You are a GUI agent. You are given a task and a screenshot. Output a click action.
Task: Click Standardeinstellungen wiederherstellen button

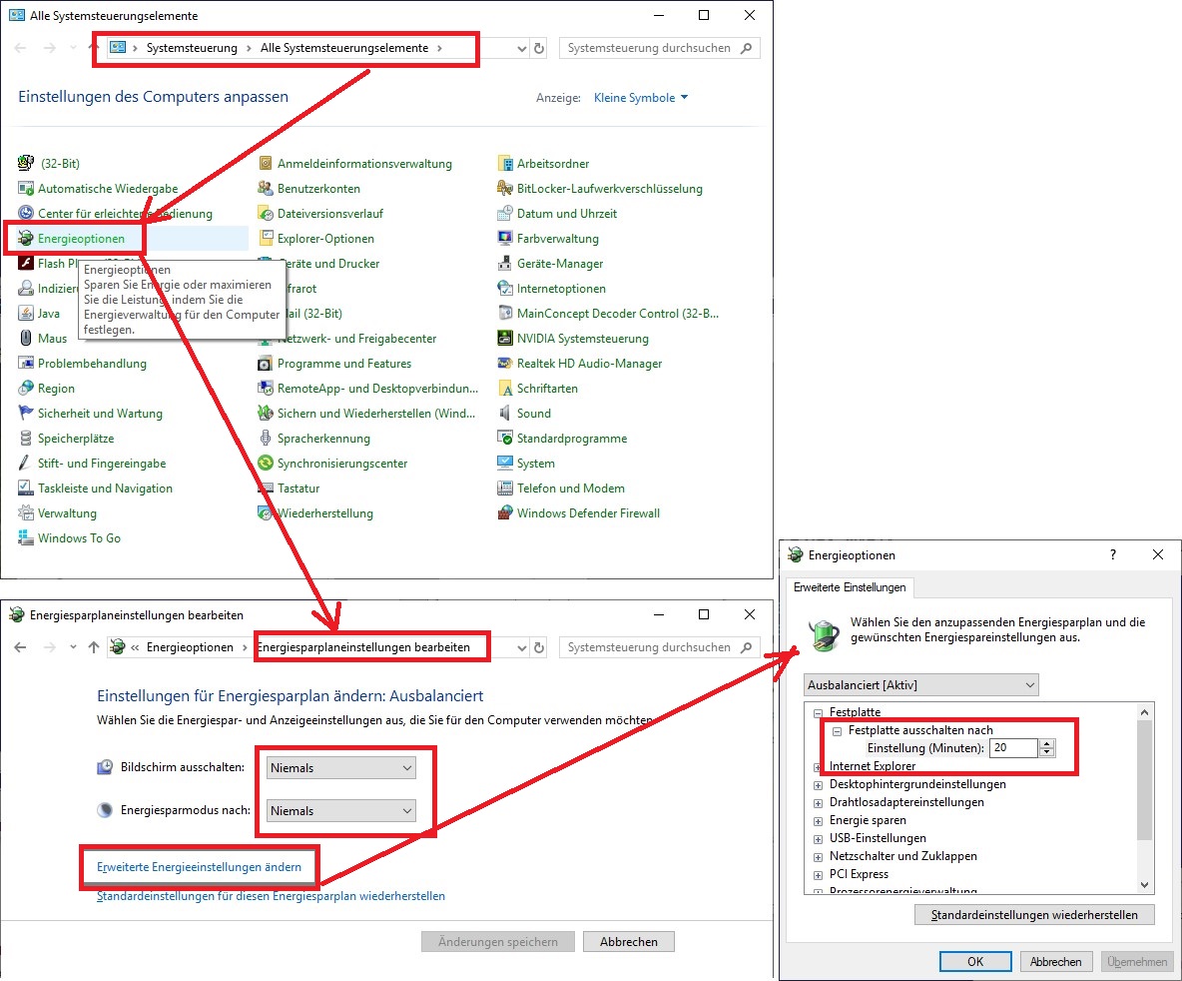[1034, 915]
